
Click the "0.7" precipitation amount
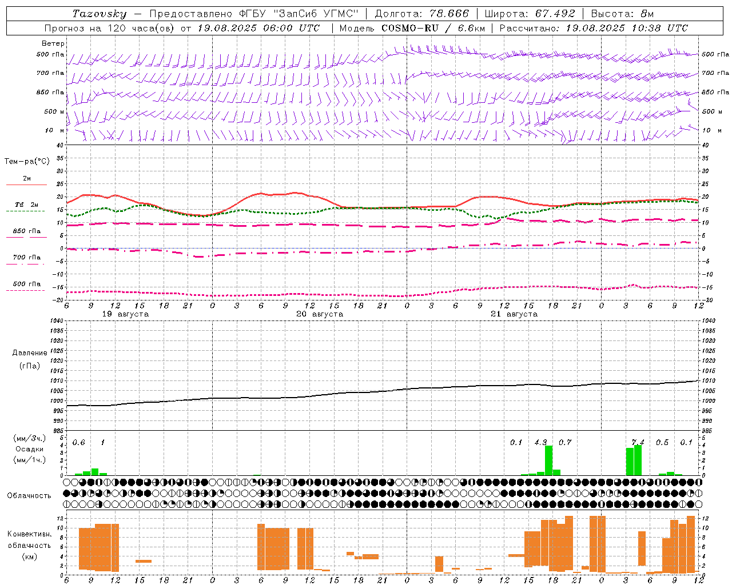565,443
